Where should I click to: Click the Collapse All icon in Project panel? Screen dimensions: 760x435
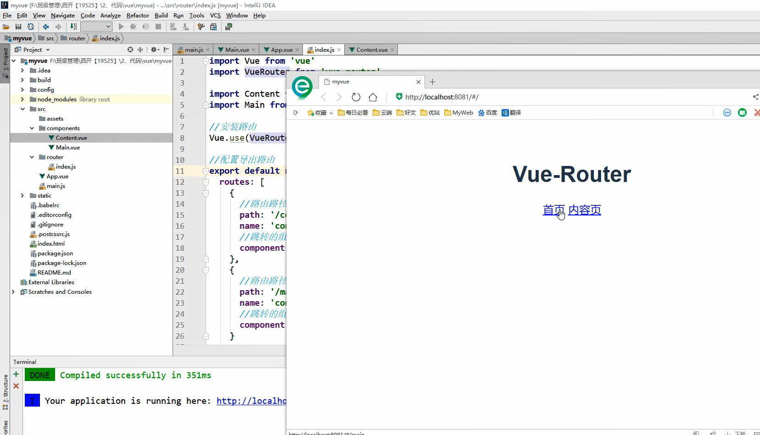pyautogui.click(x=140, y=50)
